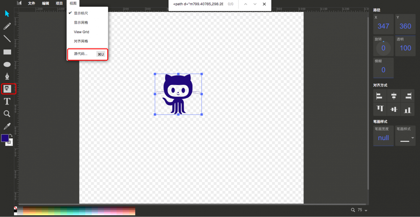The height and width of the screenshot is (217, 420).
Task: Select the Text tool
Action: click(x=7, y=101)
